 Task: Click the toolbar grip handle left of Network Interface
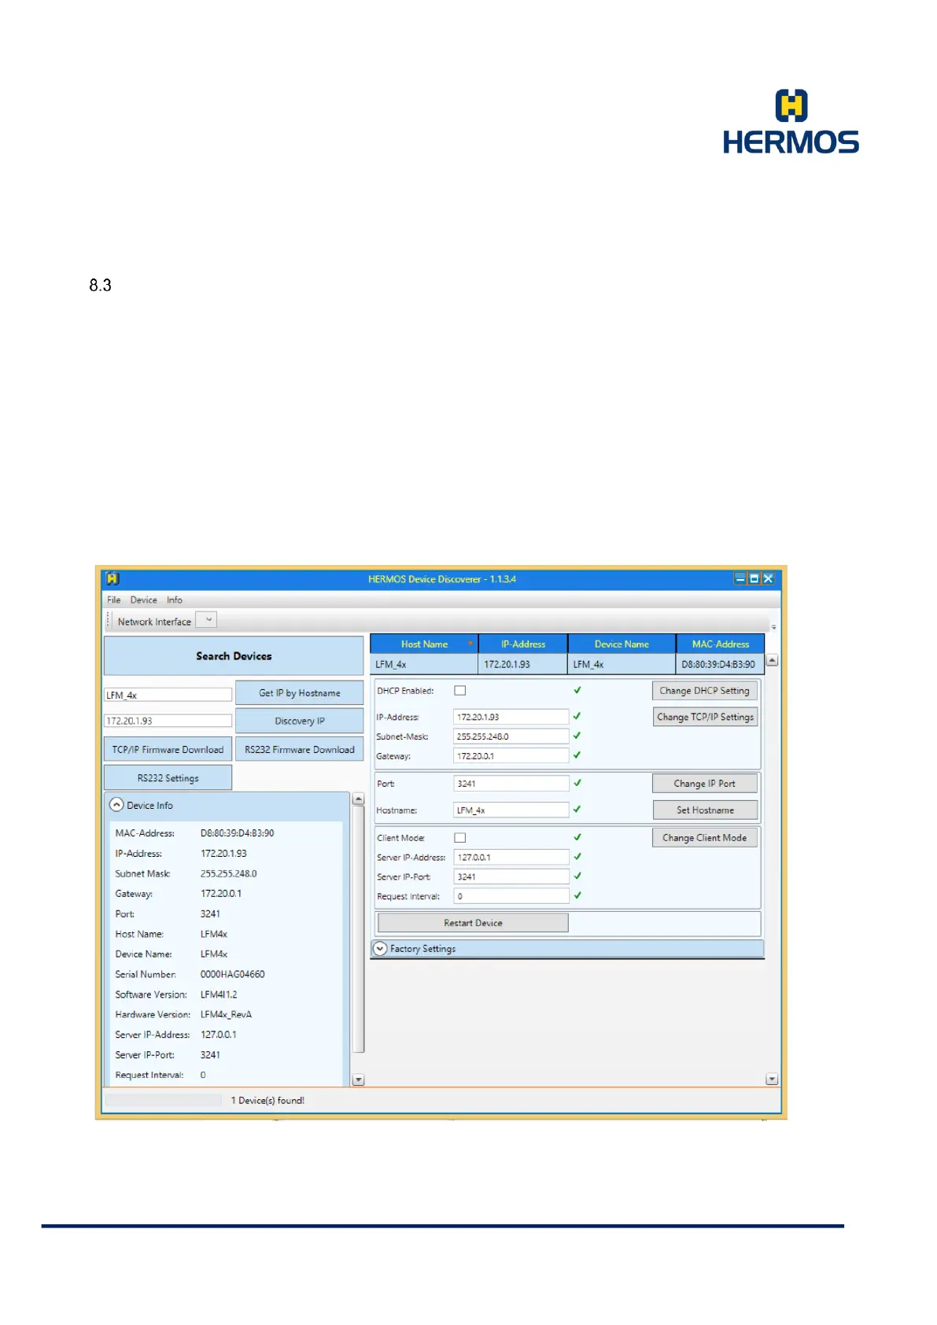109,620
